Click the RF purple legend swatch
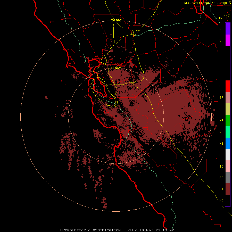 click(228, 29)
